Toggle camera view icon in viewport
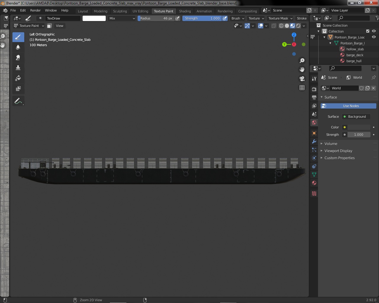Screen dimensions: 379x303 [302, 79]
